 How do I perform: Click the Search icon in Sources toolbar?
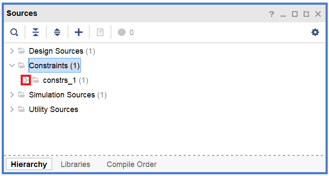[x=14, y=32]
